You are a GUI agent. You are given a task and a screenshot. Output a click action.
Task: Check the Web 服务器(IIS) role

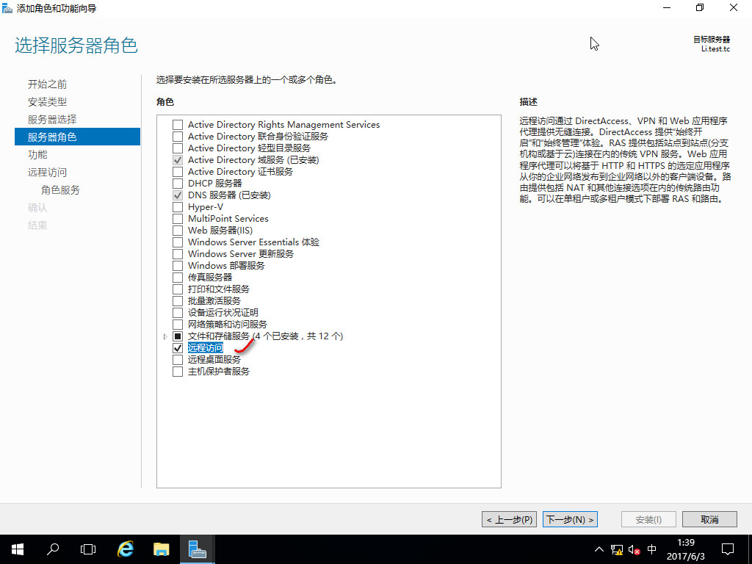(x=178, y=231)
